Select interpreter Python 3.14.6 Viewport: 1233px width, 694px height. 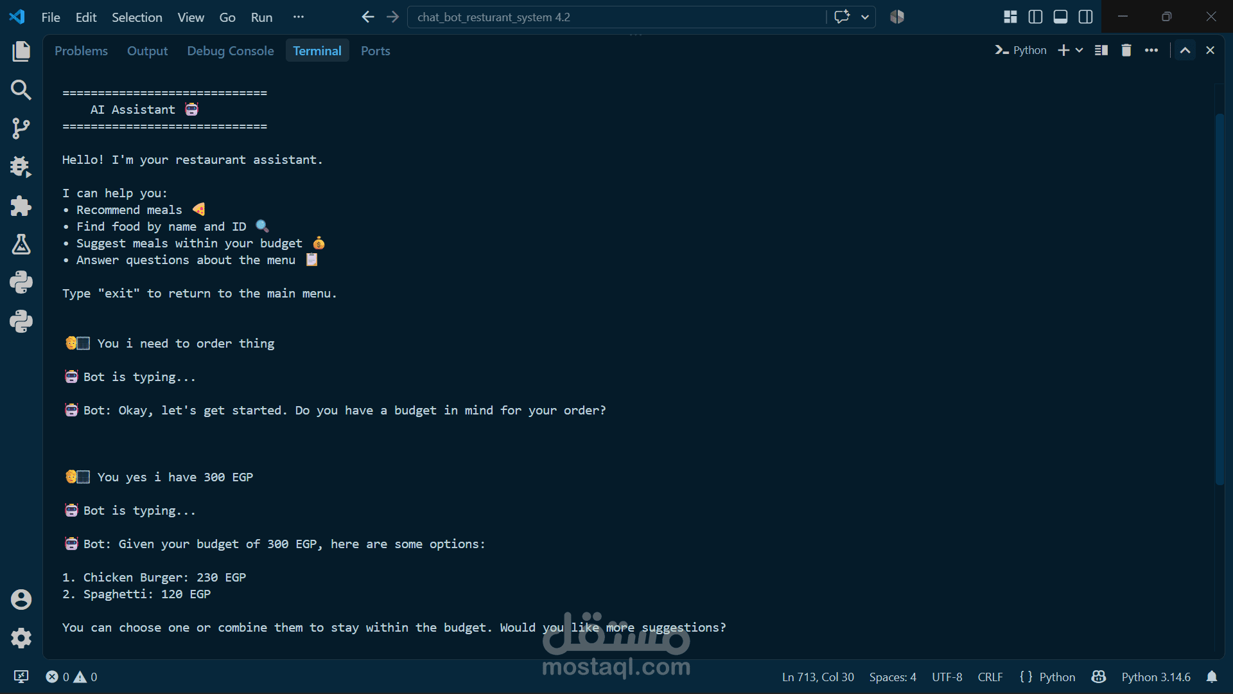(x=1156, y=677)
